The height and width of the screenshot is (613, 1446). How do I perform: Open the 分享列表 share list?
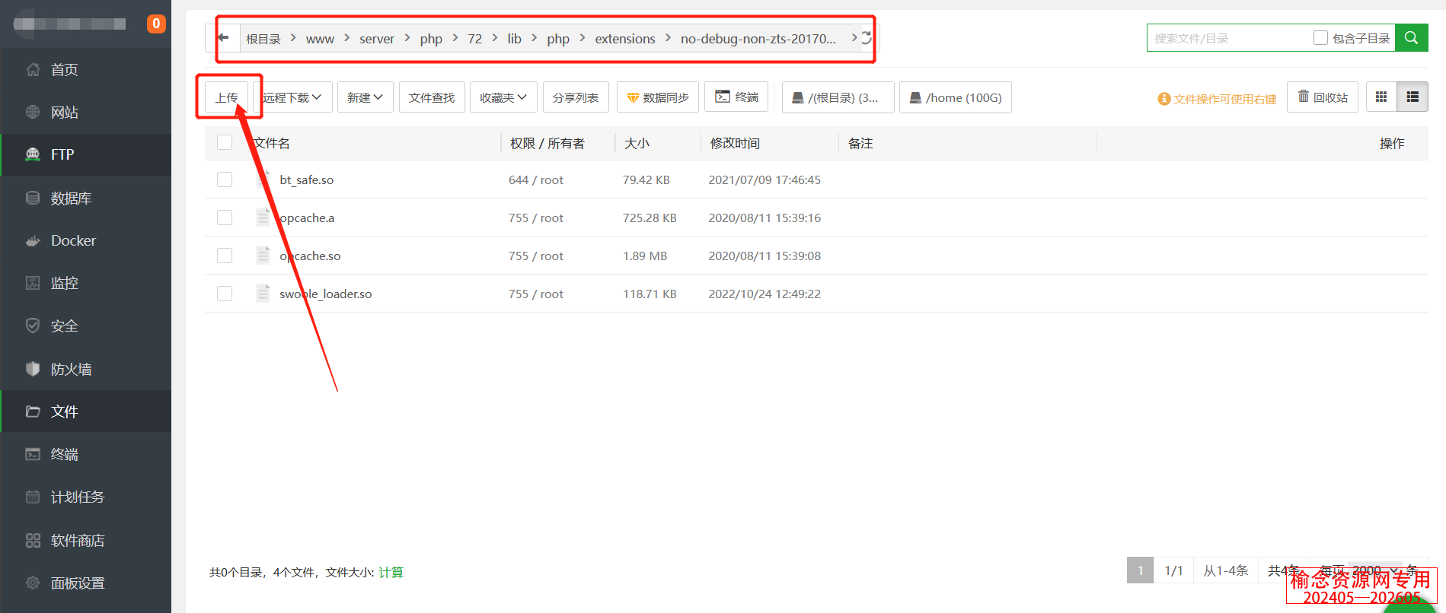click(x=576, y=97)
